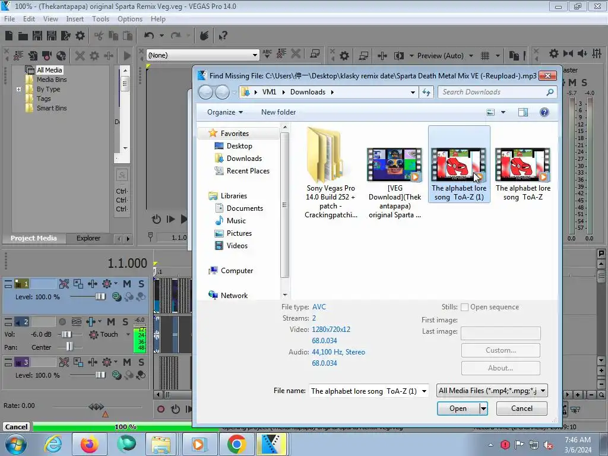Toggle Solo on video track 1
The width and height of the screenshot is (608, 456).
141,284
